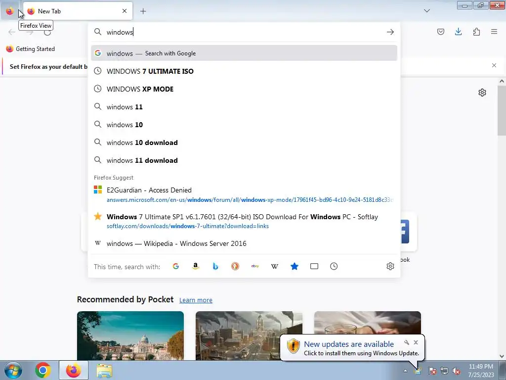
Task: Pick the 'windows 10' search suggestion
Action: coord(244,124)
